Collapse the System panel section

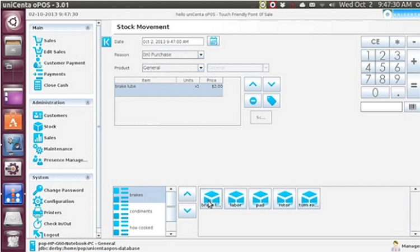pos(87,178)
